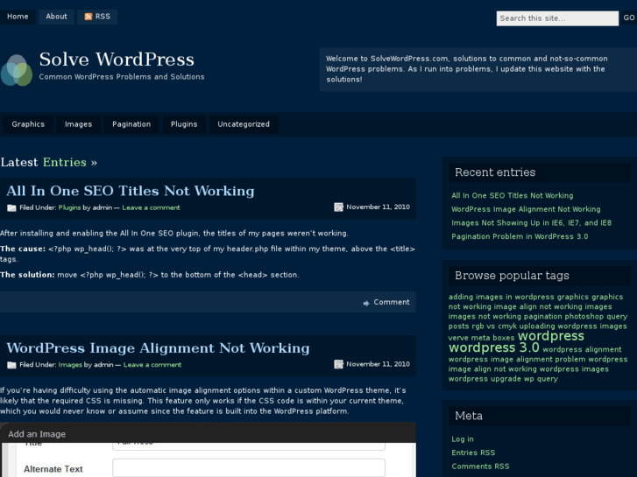
Task: Open post title All In One SEO Titles Not Working
Action: click(x=131, y=191)
